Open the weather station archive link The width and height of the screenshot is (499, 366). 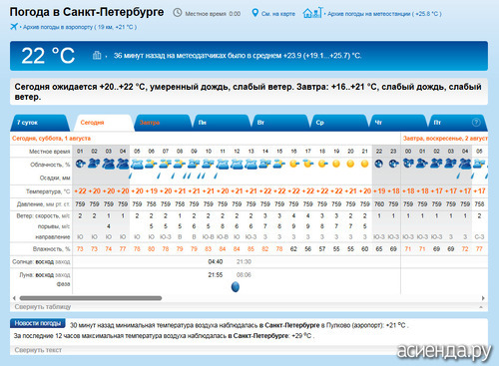[x=384, y=14]
